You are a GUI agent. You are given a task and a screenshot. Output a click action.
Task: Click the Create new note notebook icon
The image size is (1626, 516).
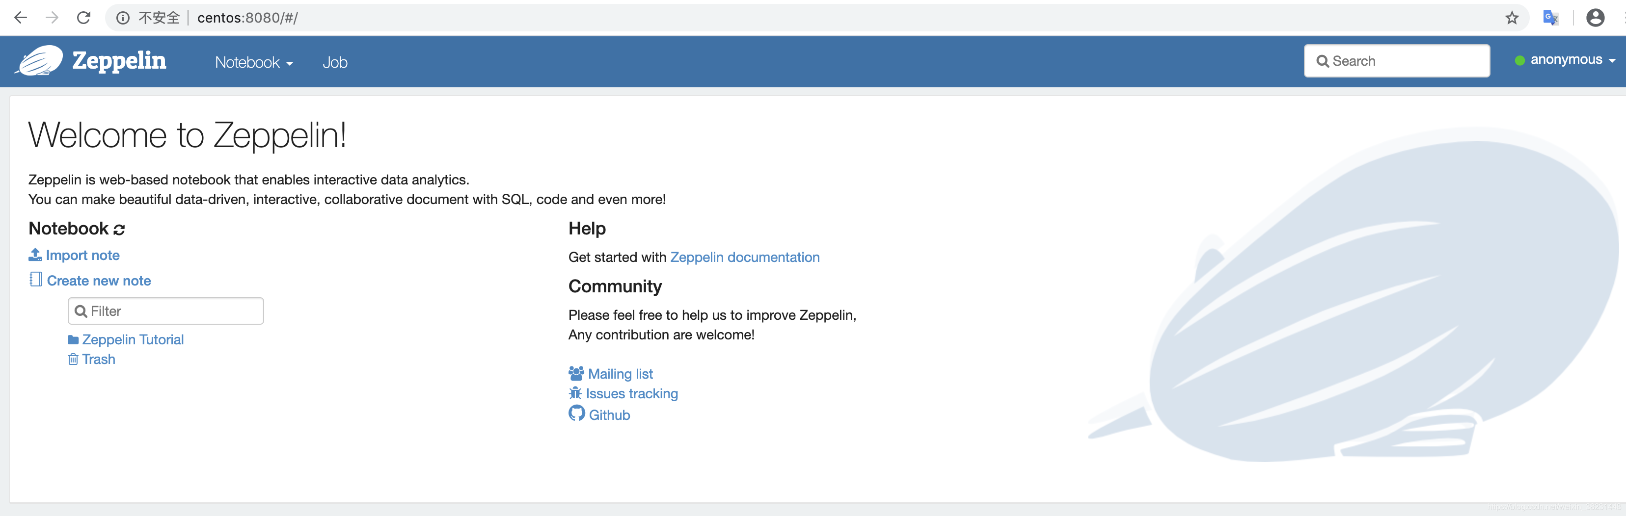coord(36,280)
